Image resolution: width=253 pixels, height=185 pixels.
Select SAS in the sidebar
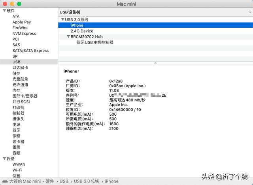(x=16, y=45)
